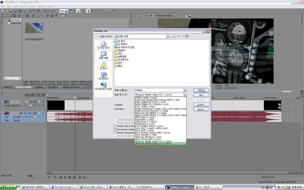This screenshot has height=190, width=304.
Task: Uncheck Save project markers checkbox
Action: [x=115, y=129]
